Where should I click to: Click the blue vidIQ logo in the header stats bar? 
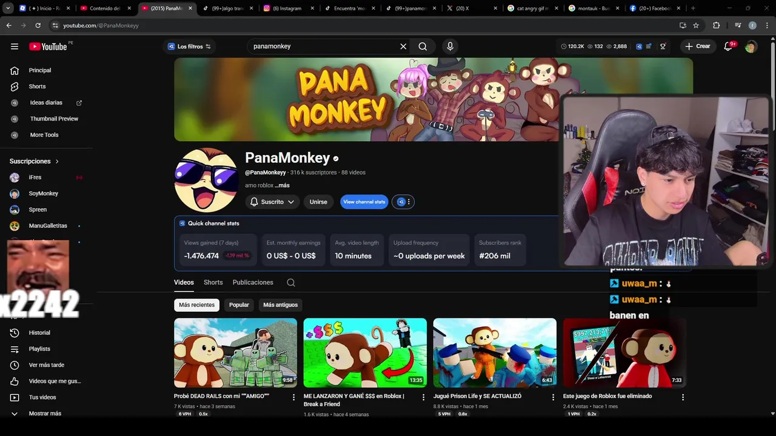point(639,46)
